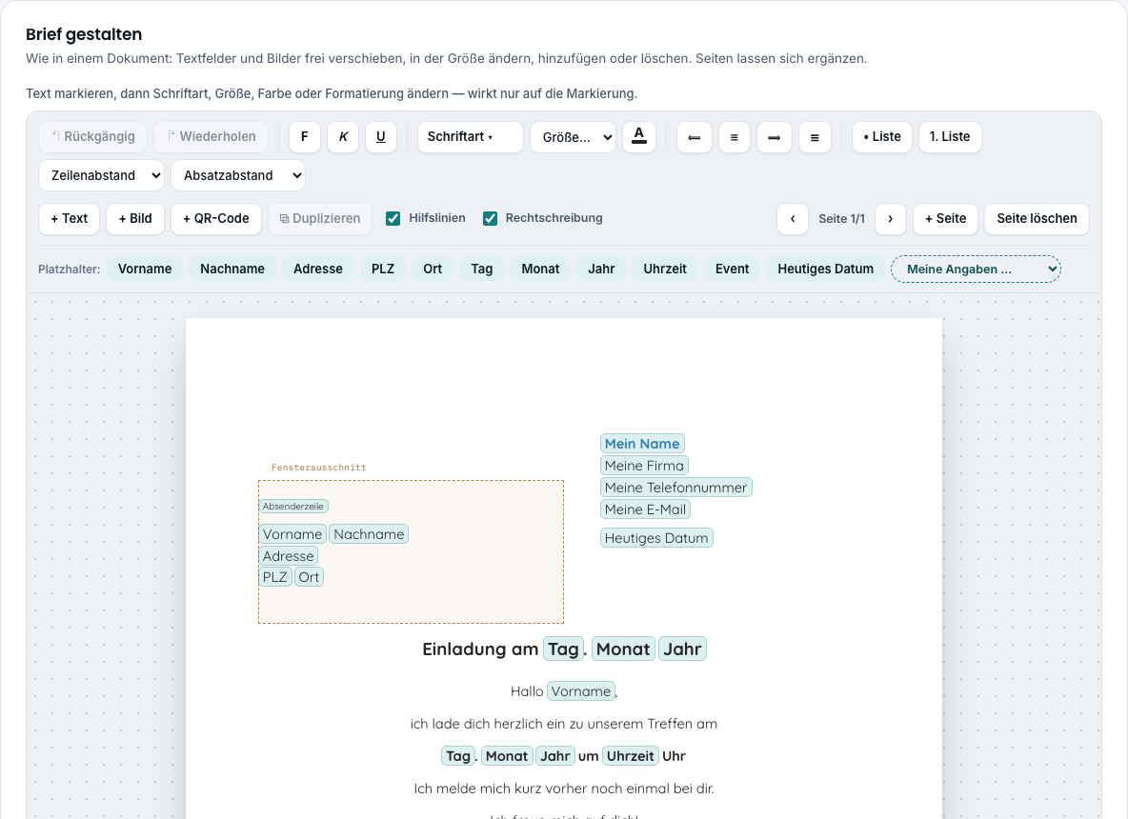This screenshot has height=819, width=1128.
Task: Insert the Adresse placeholder from the bar
Action: (x=318, y=269)
